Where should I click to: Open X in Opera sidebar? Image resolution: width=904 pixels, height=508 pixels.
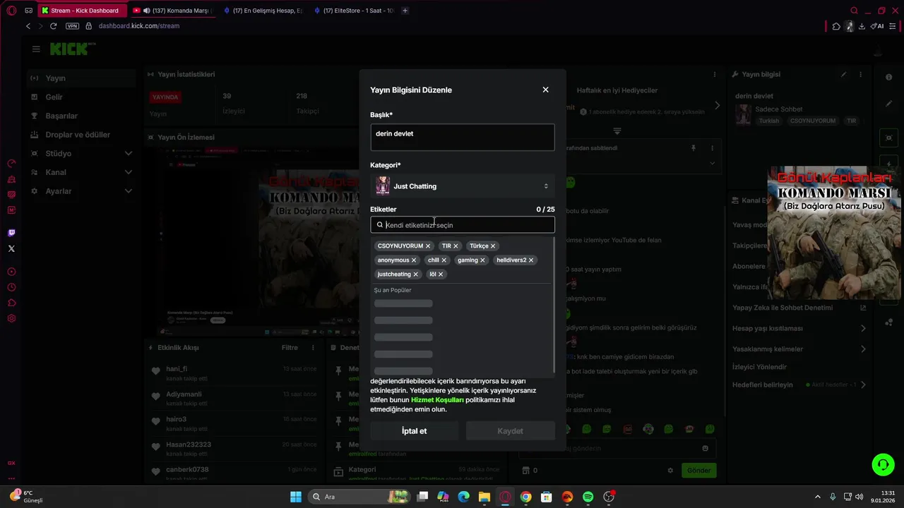11,248
